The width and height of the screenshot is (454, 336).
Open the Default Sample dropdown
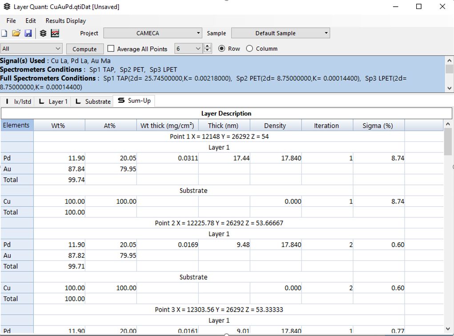(280, 33)
